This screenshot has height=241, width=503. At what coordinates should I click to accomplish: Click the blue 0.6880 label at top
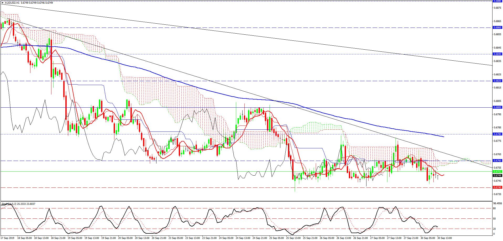[x=497, y=1]
